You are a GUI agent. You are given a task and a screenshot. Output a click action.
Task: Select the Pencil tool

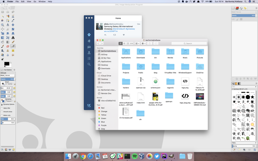[13, 42]
